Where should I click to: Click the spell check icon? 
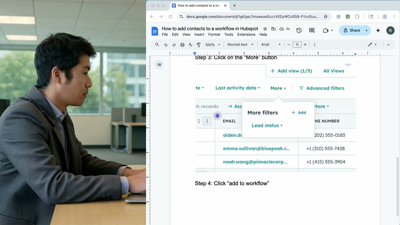(x=190, y=45)
